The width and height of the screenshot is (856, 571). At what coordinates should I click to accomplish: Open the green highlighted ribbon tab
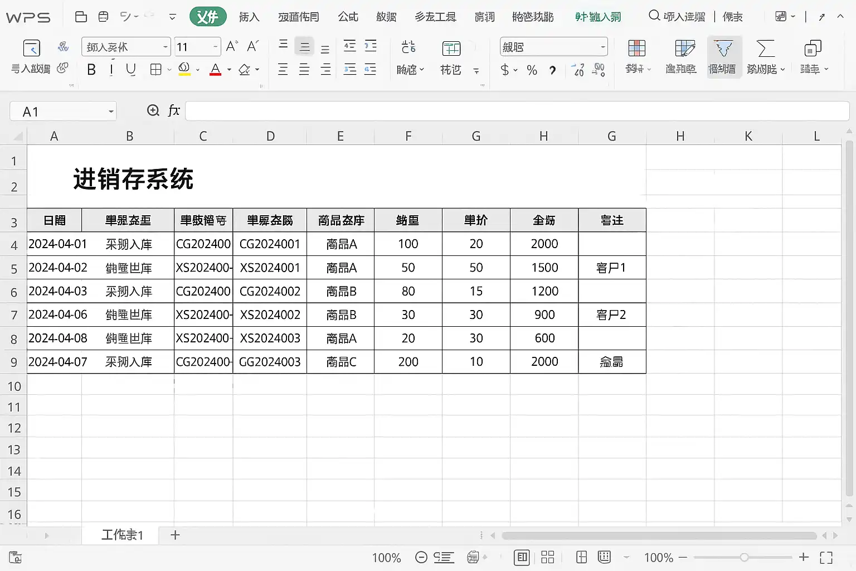[x=208, y=17]
